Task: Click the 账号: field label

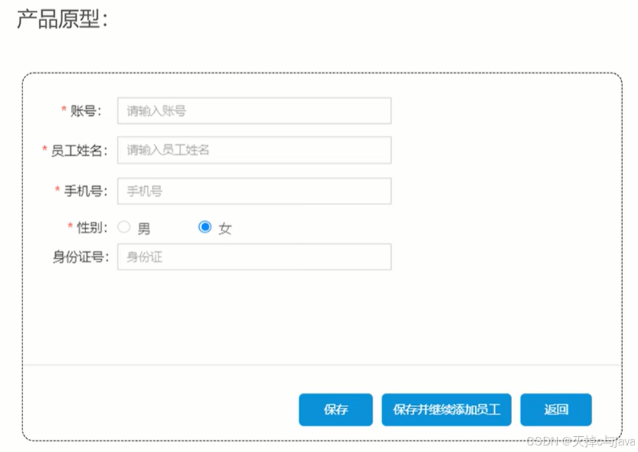Action: 85,111
